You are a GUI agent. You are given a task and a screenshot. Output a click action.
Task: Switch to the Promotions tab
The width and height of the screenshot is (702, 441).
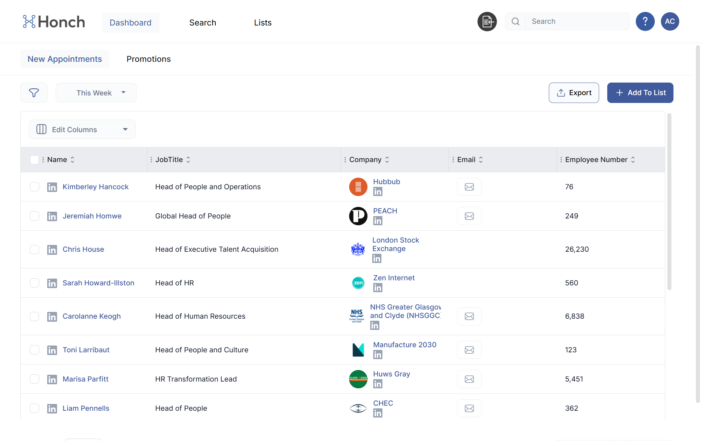click(x=148, y=59)
